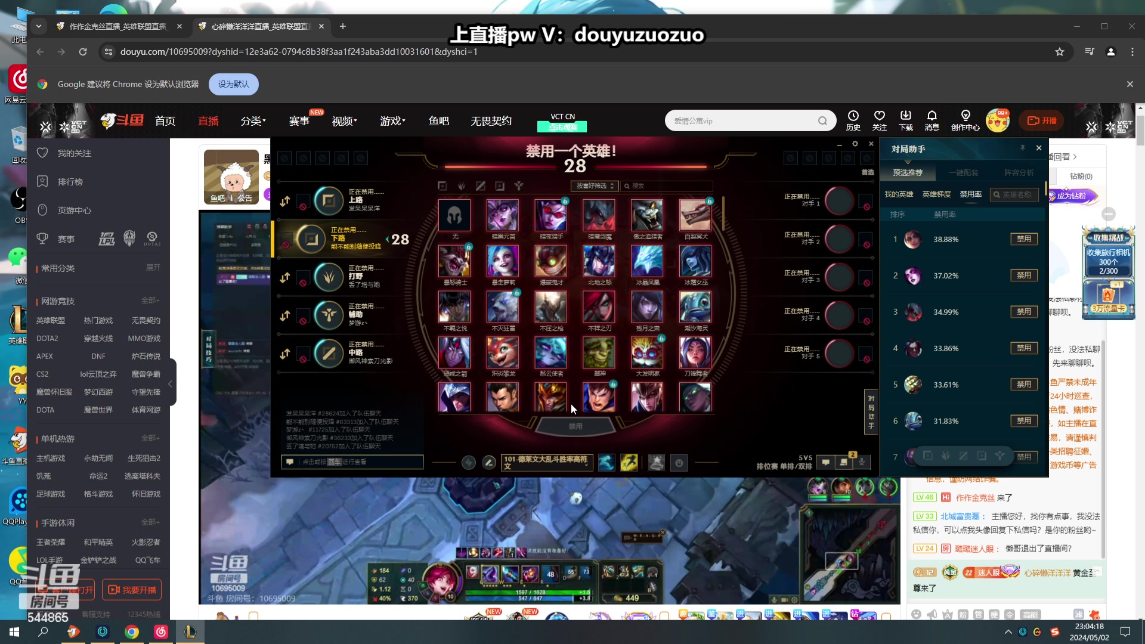Image resolution: width=1145 pixels, height=644 pixels.
Task: Open 按喜好筛选 sort dropdown
Action: point(595,186)
